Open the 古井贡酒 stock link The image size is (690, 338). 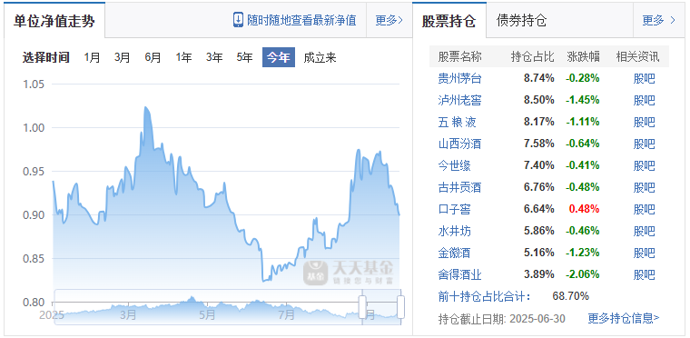[460, 187]
